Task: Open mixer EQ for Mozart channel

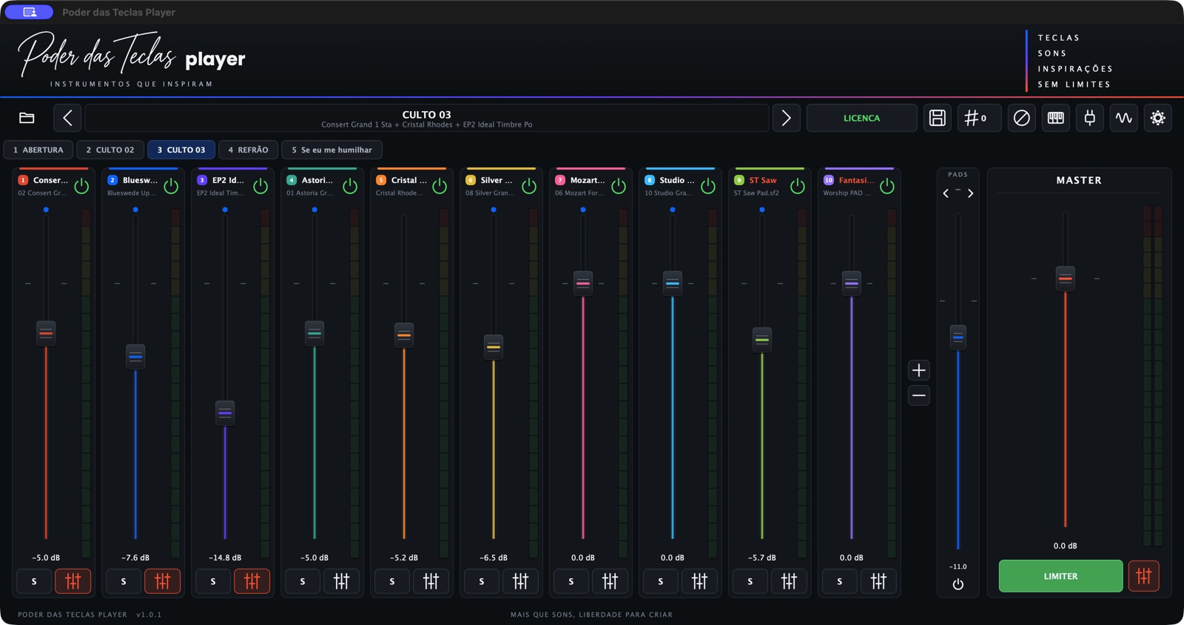Action: click(610, 581)
